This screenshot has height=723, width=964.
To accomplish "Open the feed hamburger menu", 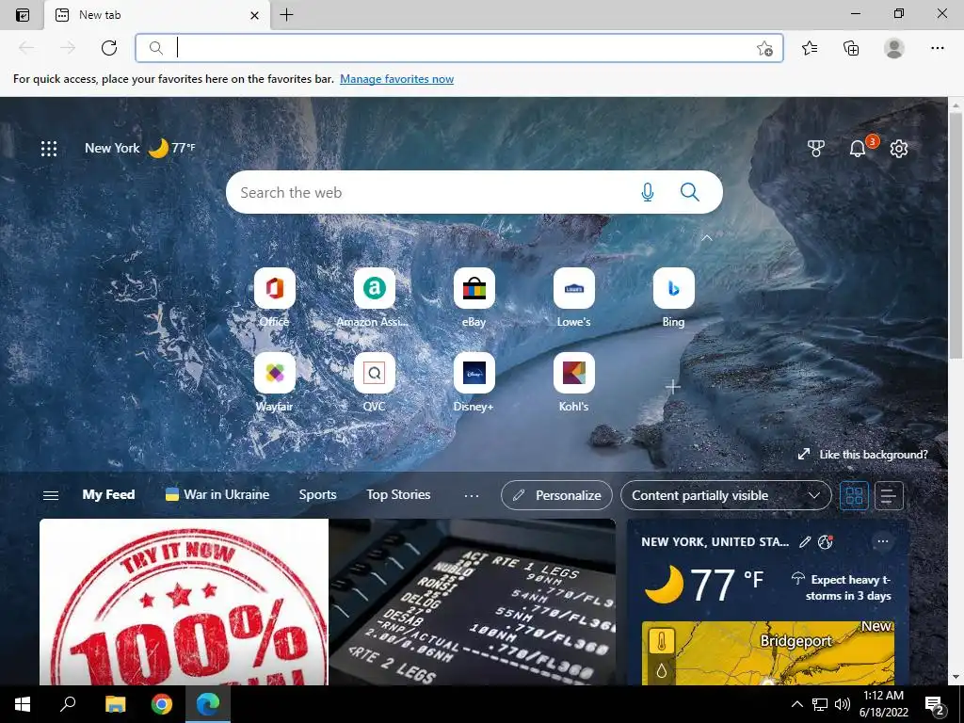I will 51,495.
